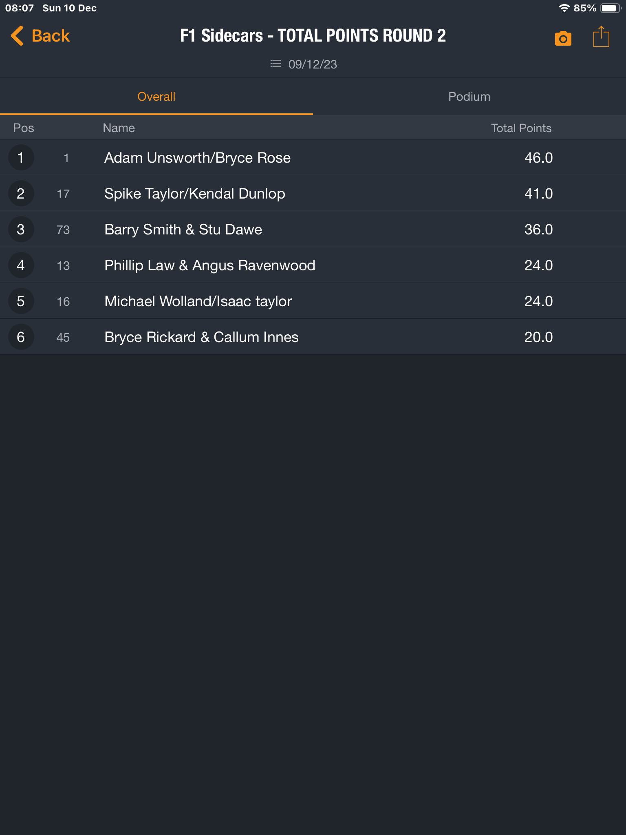Go back using the Back label
This screenshot has height=835, width=626.
click(51, 36)
